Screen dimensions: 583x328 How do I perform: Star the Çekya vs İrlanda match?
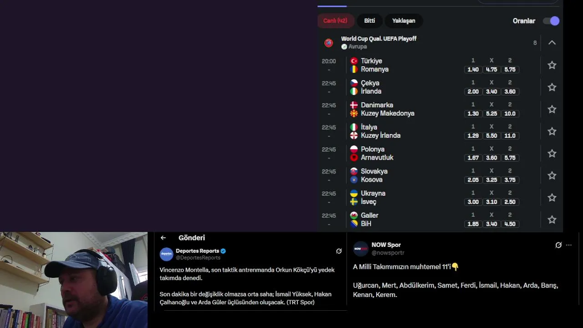pyautogui.click(x=552, y=87)
